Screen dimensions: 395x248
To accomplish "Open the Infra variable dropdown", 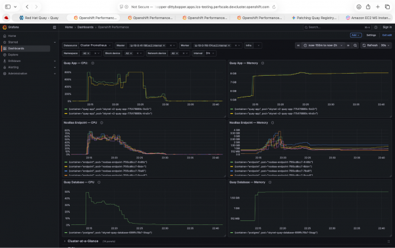I will tap(257, 45).
